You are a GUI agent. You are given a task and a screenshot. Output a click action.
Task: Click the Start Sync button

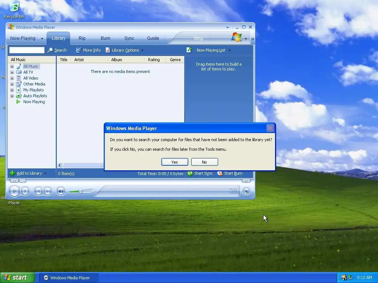pos(200,174)
